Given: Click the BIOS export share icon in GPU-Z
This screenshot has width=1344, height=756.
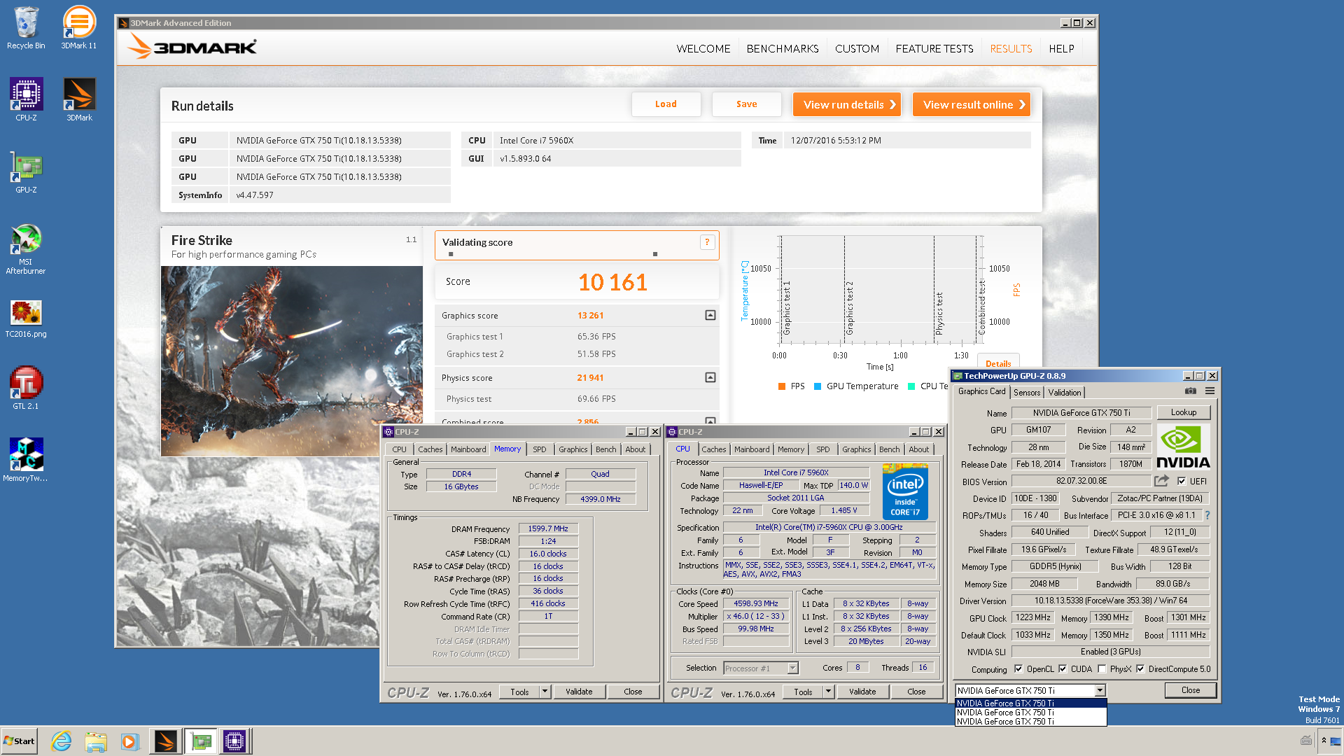Looking at the screenshot, I should click(x=1162, y=481).
